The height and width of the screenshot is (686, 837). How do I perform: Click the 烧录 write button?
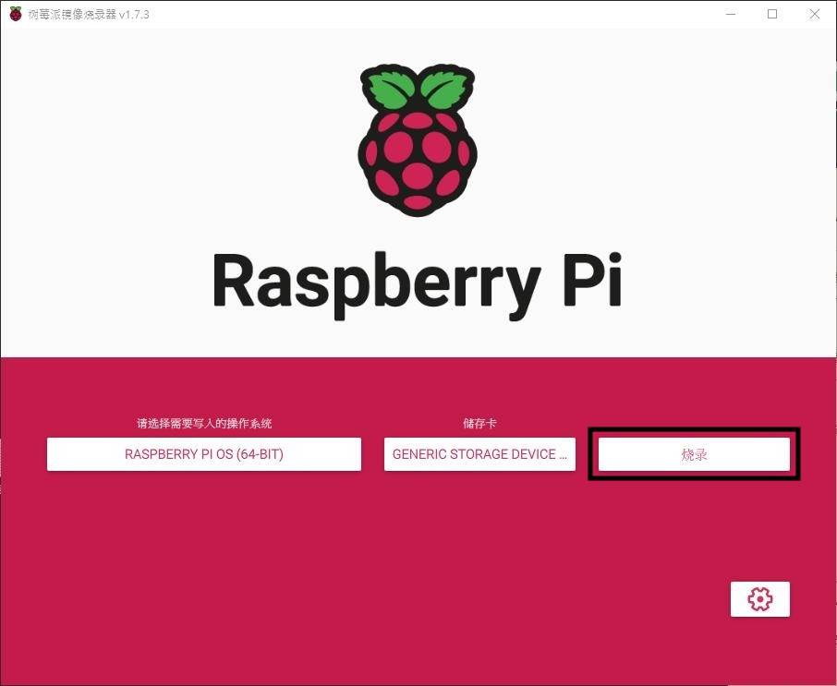tap(694, 454)
